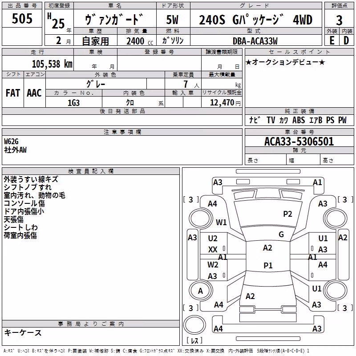
Task: Select 事務局よりご案内 header
Action: click(x=91, y=324)
